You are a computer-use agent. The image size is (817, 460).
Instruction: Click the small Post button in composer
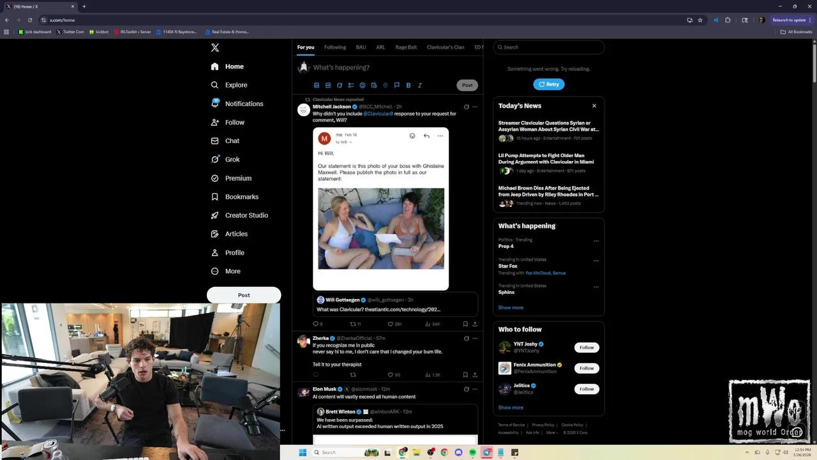click(467, 85)
